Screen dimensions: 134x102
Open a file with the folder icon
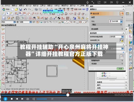pos(28,99)
